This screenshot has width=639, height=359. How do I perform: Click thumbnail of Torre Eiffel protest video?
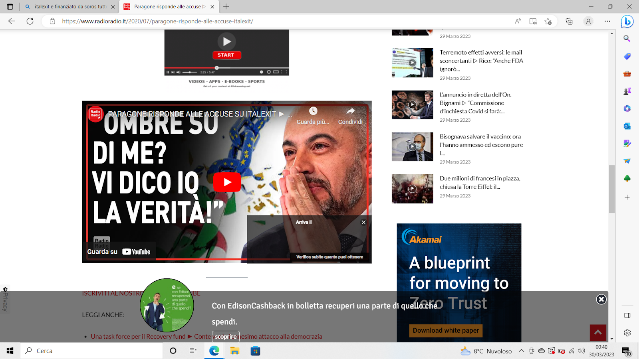(412, 189)
